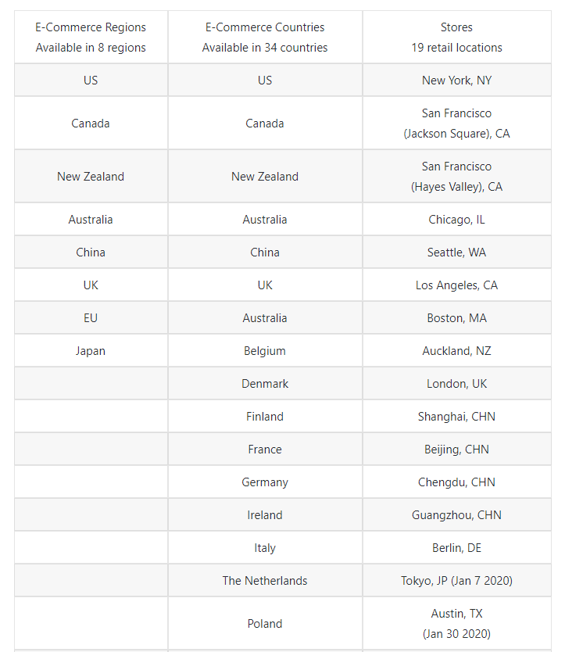
Task: Click Japan in the Regions column
Action: coord(91,351)
